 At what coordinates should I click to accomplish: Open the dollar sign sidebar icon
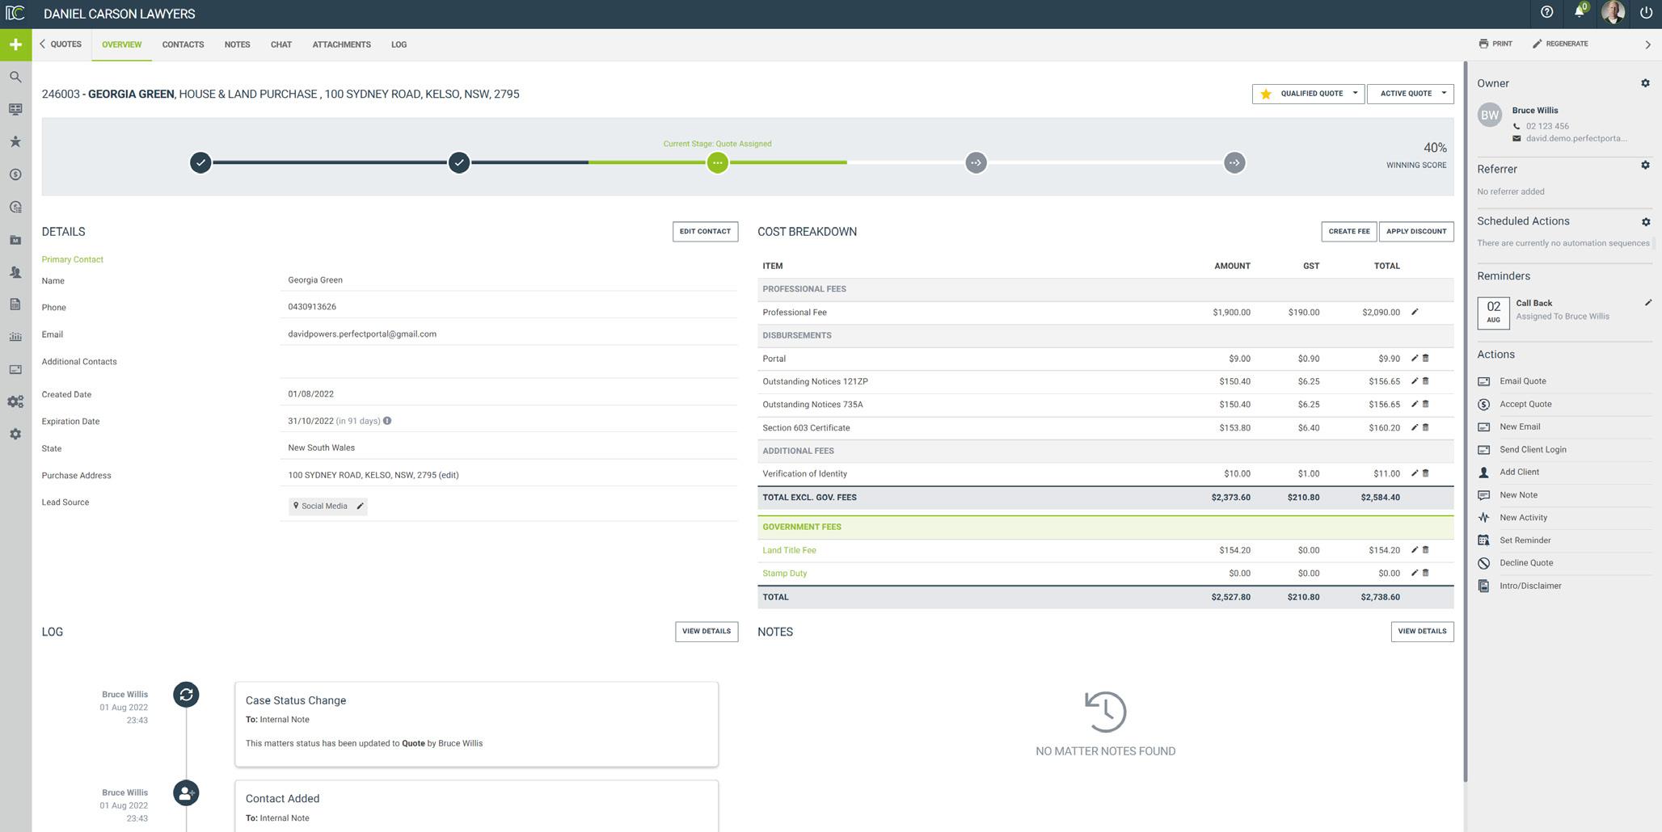15,174
